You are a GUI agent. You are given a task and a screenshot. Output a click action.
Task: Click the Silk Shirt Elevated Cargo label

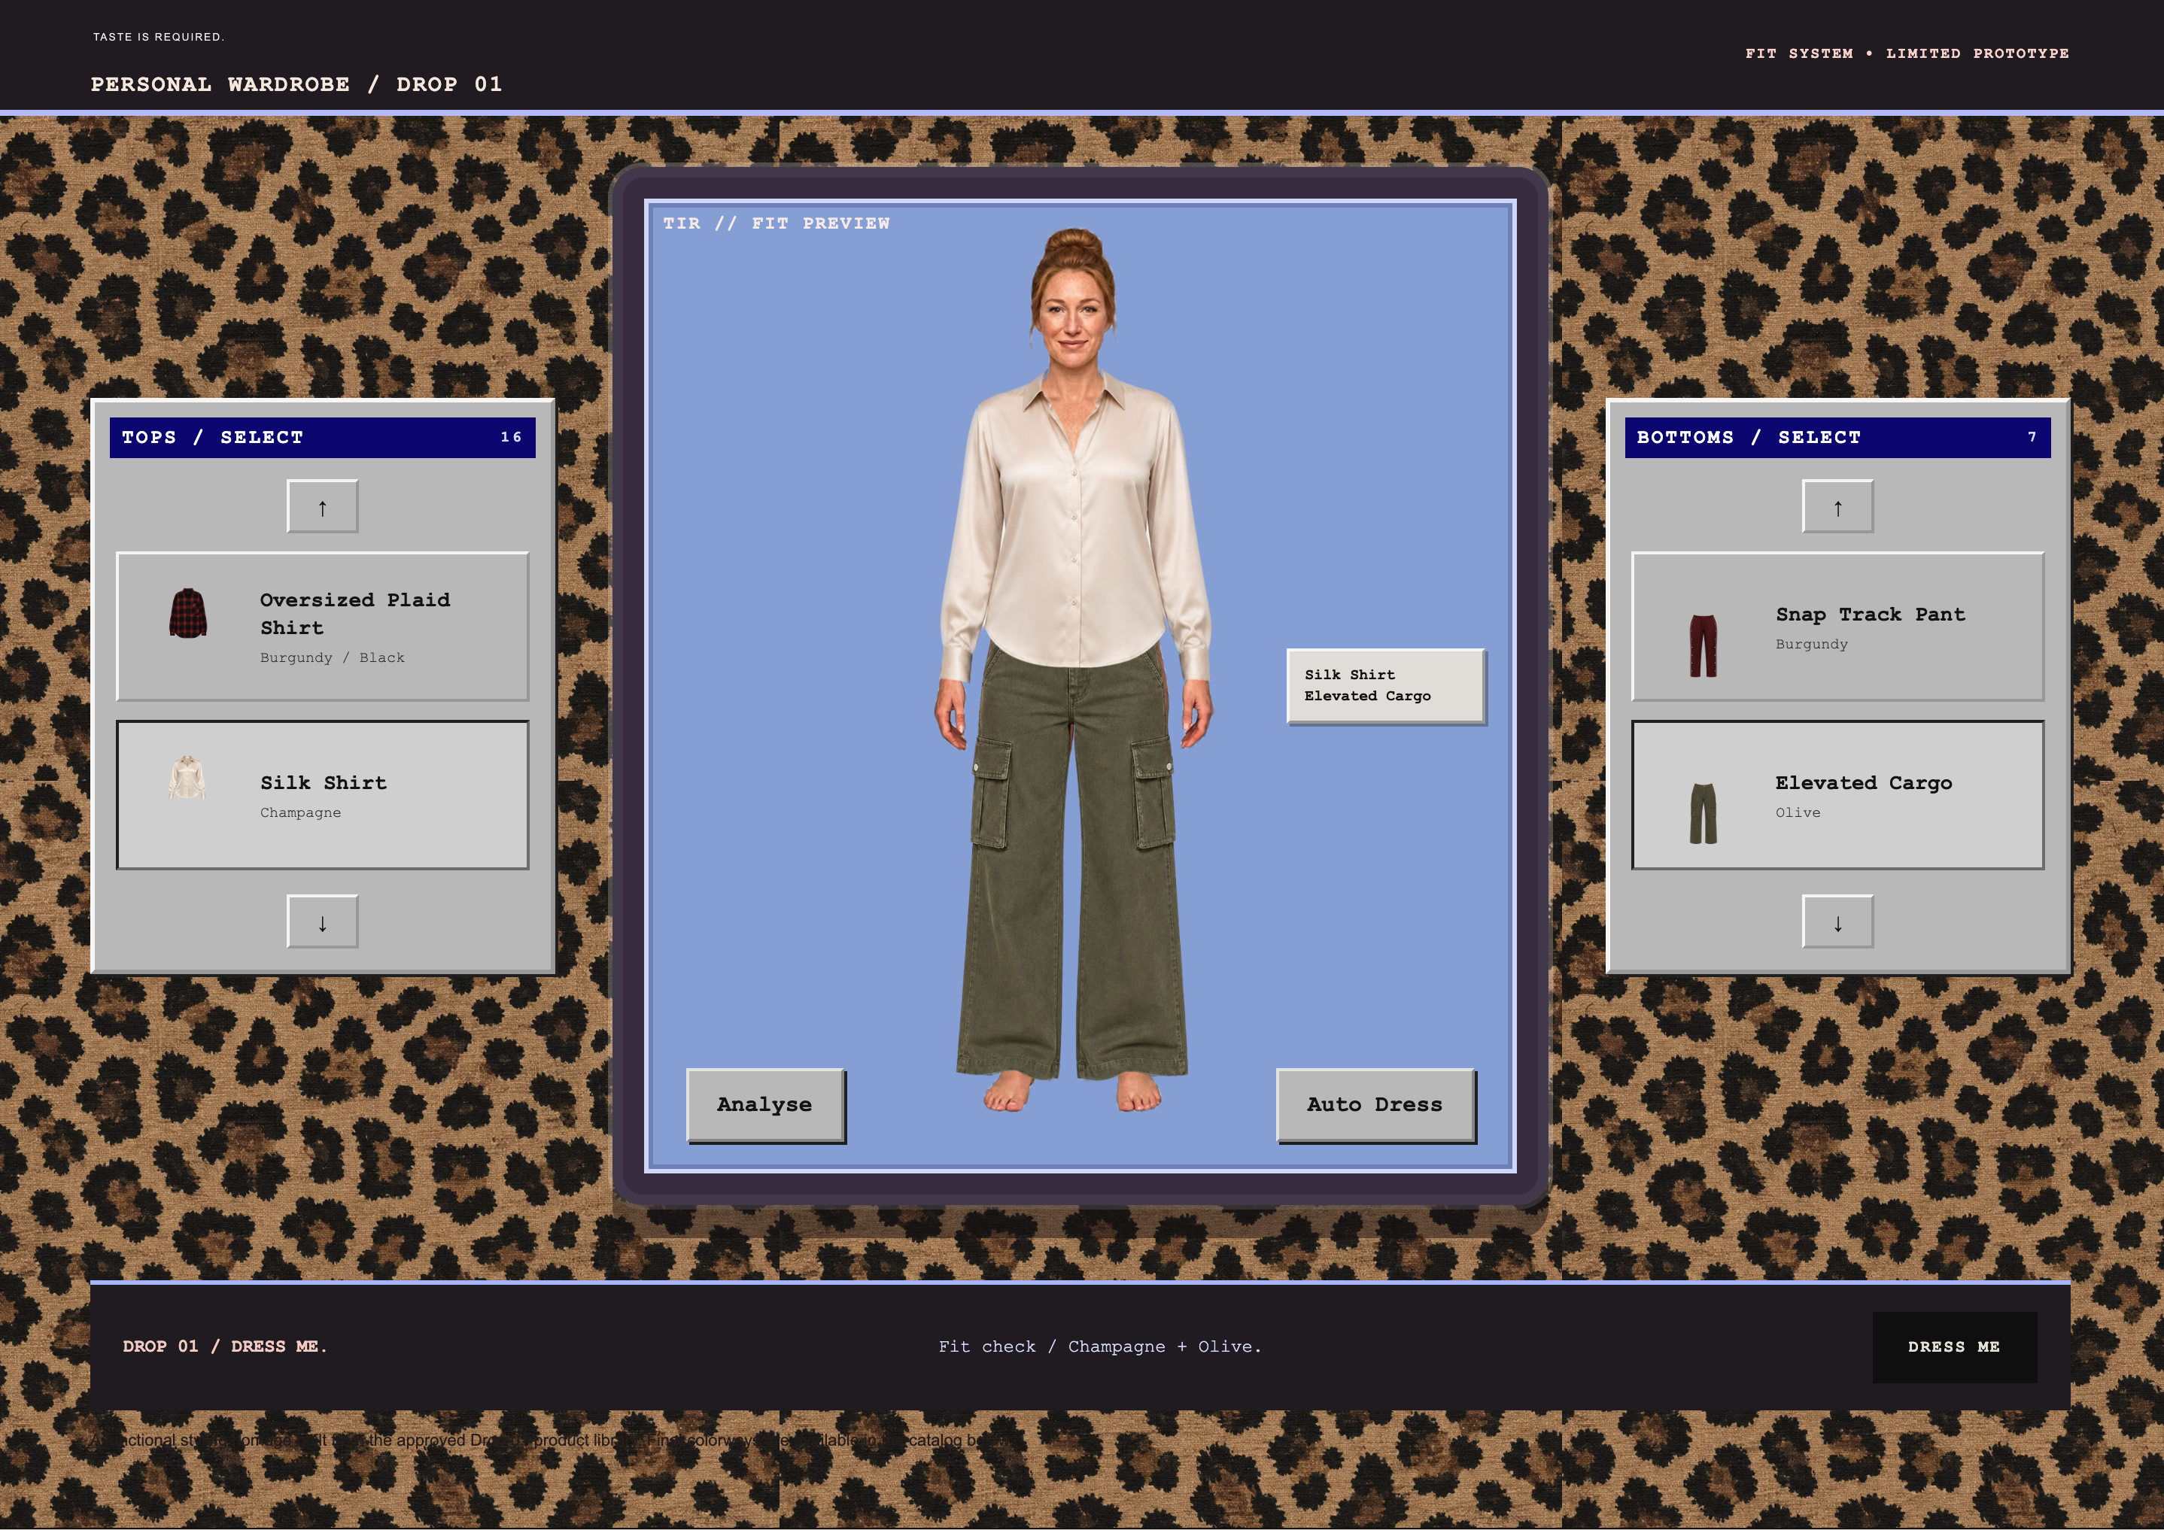(1385, 686)
